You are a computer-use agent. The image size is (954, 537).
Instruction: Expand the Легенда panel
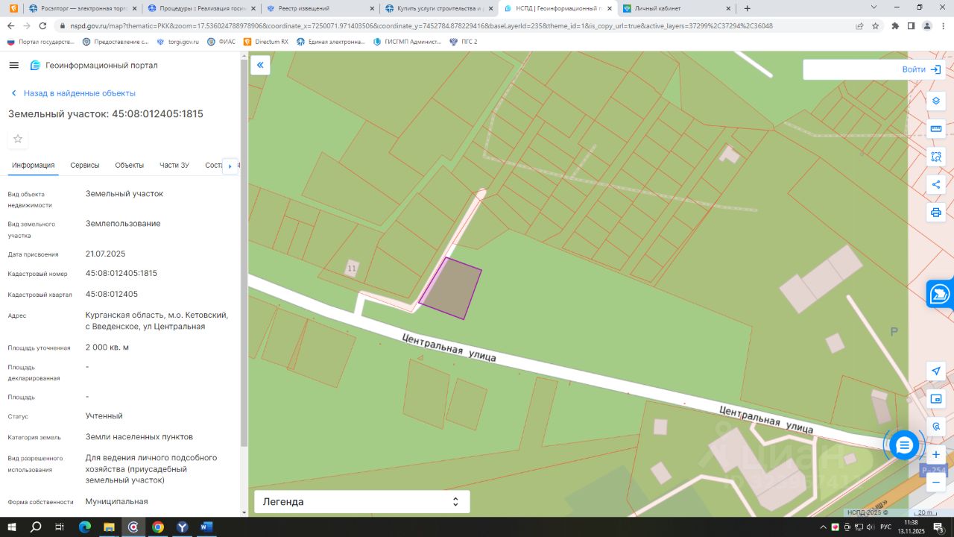click(x=362, y=502)
